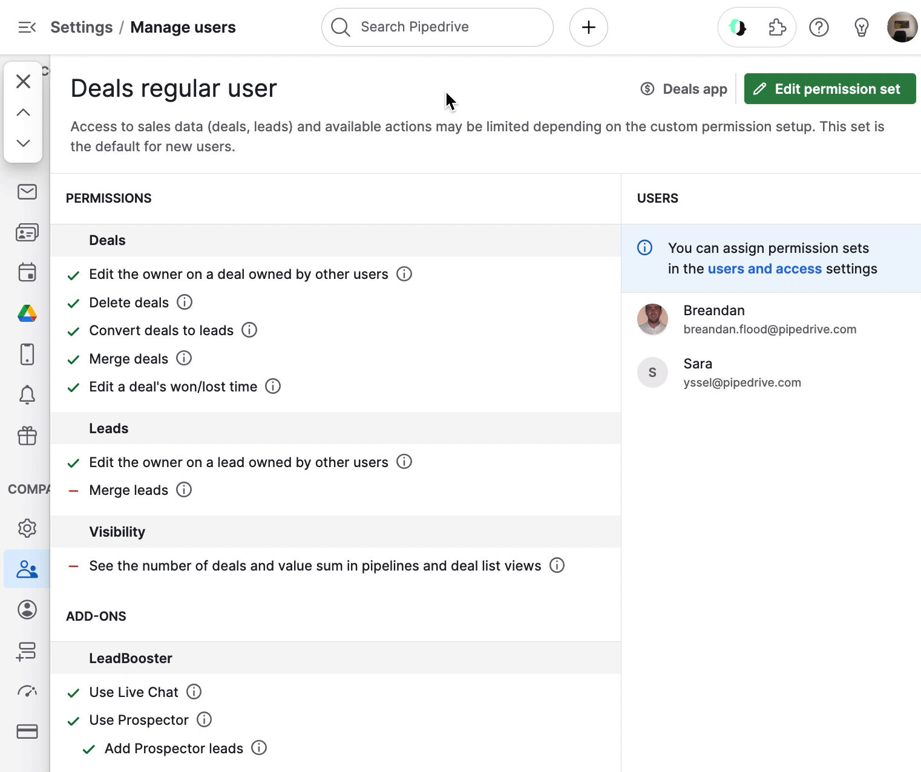Open the add server layout sidebar icon
The height and width of the screenshot is (772, 921).
(27, 651)
